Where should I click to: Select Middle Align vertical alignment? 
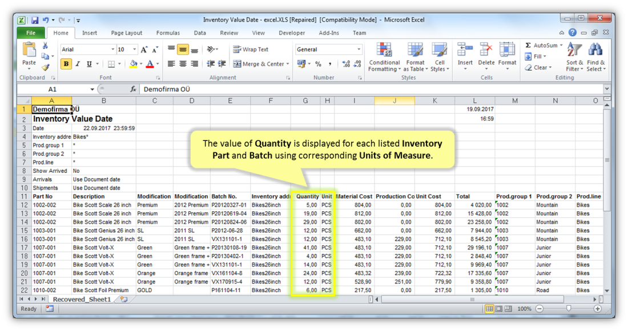(x=183, y=50)
